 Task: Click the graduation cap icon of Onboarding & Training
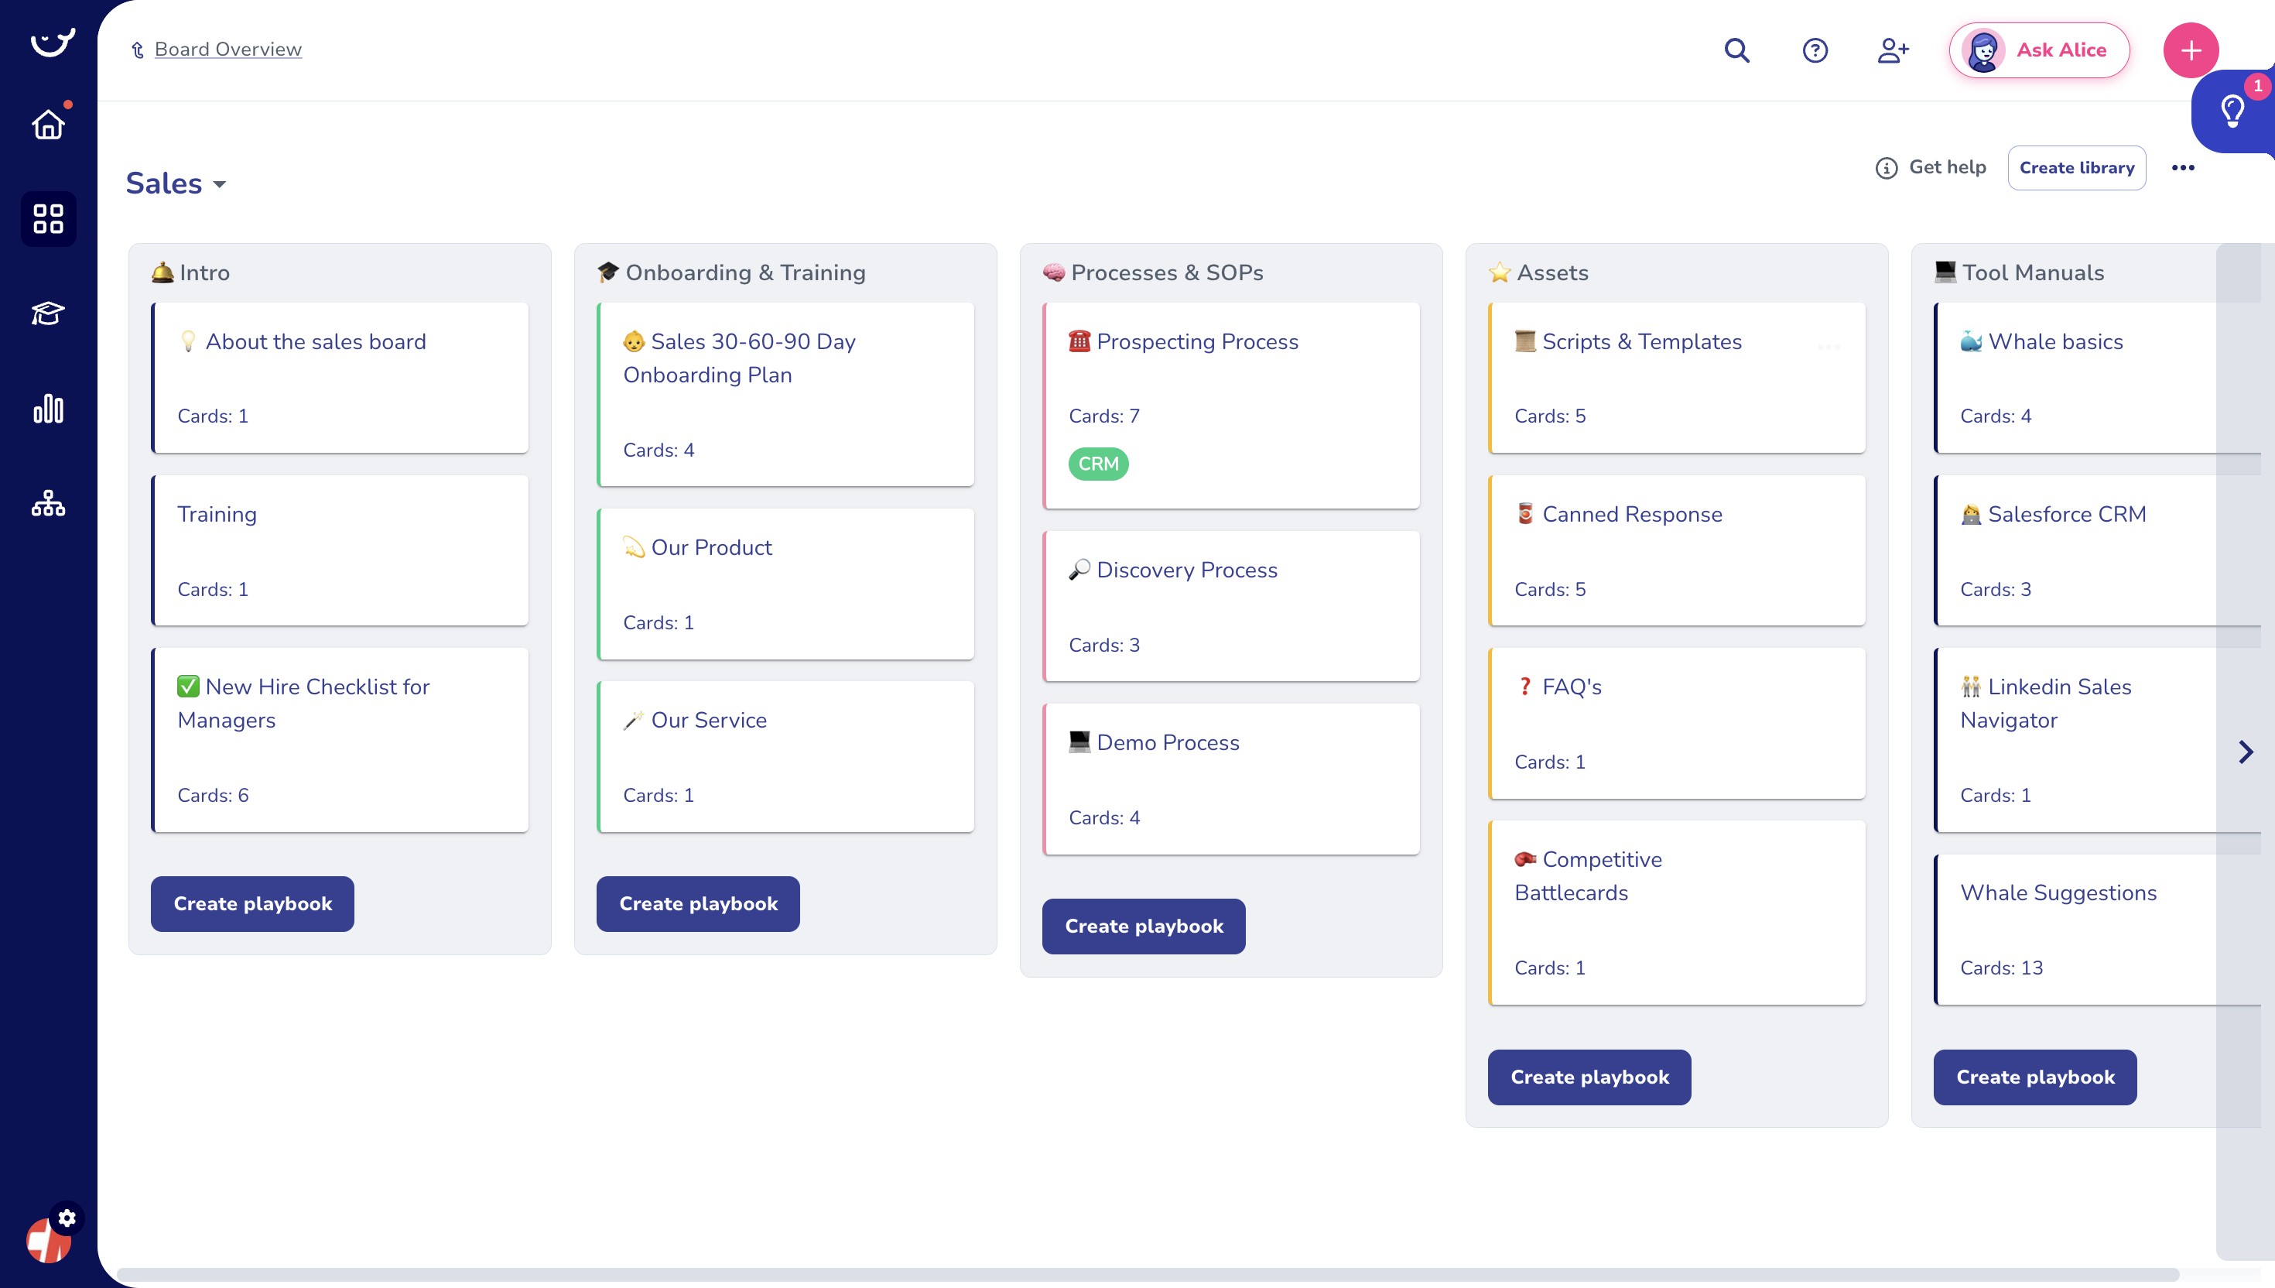(x=608, y=272)
